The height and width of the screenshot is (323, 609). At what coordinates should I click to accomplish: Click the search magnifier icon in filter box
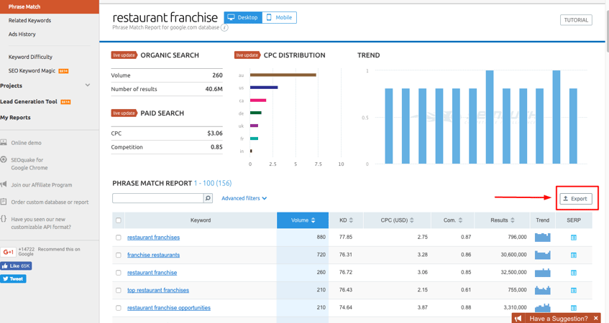[208, 198]
